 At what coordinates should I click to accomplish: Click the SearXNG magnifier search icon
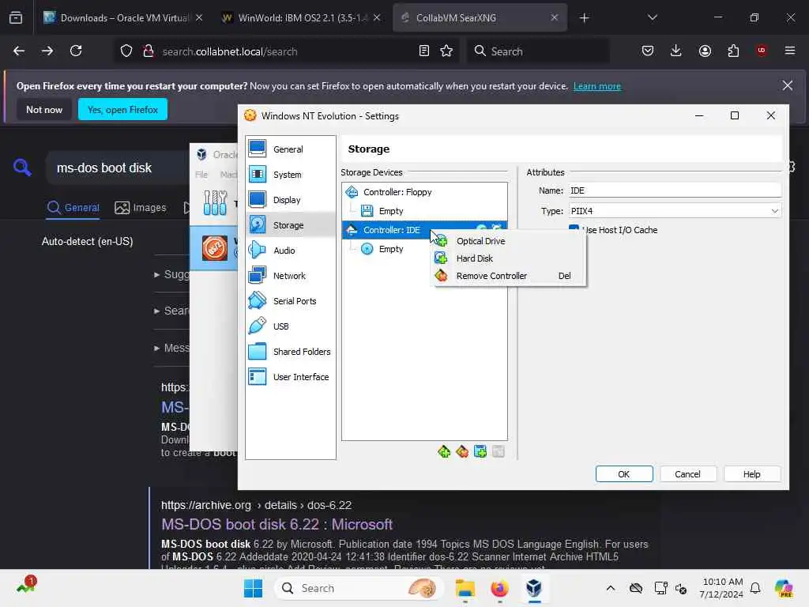pos(22,168)
